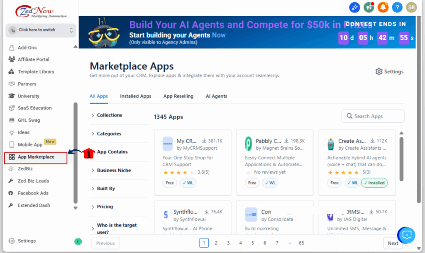Click Free tag on Pabbly card
425x253 pixels.
pos(252,183)
